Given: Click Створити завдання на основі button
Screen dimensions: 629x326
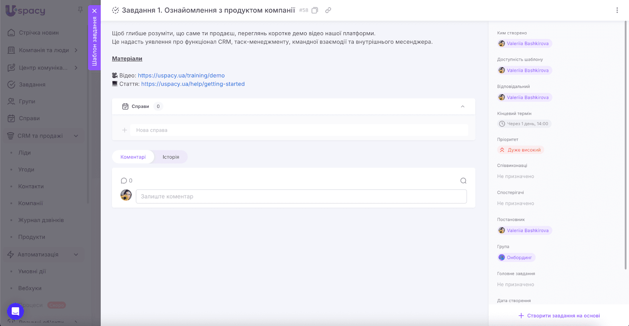Looking at the screenshot, I should pyautogui.click(x=559, y=316).
